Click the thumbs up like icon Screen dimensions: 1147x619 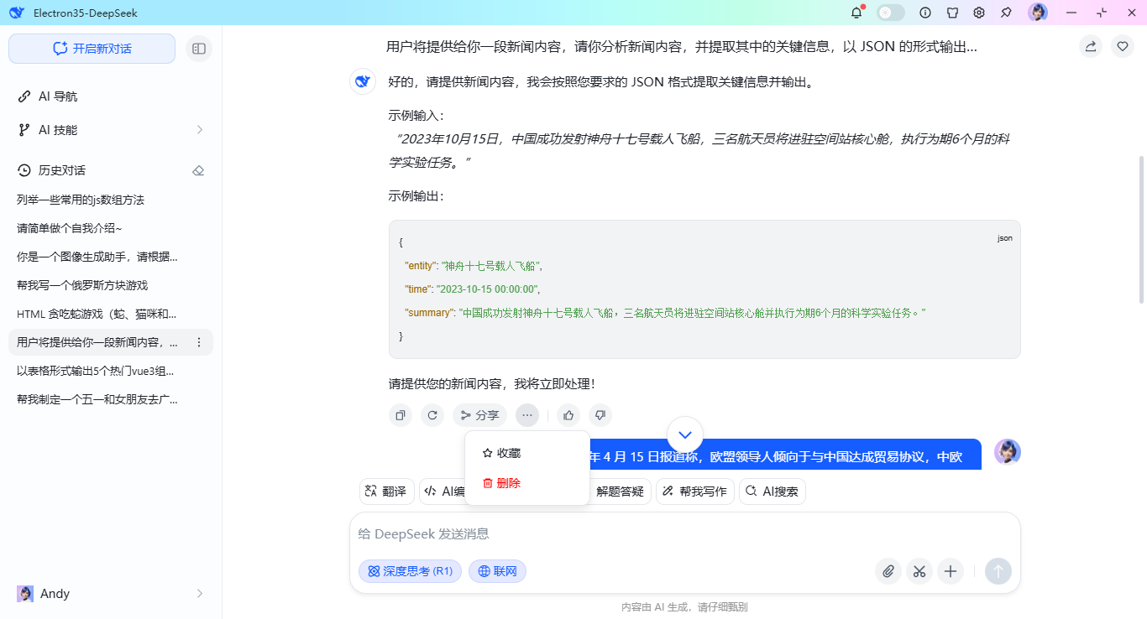[x=568, y=415]
